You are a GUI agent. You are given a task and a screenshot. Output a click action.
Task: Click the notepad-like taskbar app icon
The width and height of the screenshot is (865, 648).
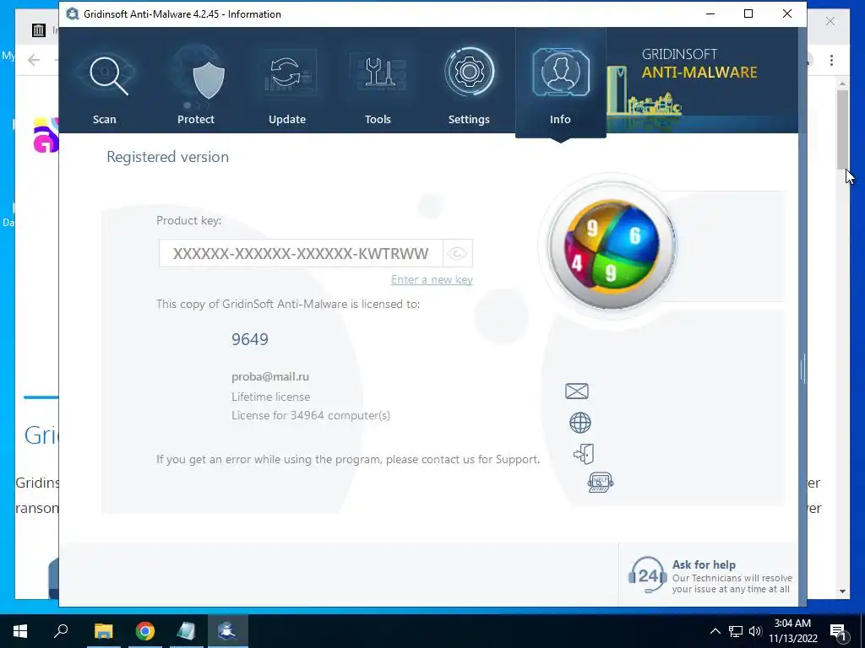click(x=186, y=631)
